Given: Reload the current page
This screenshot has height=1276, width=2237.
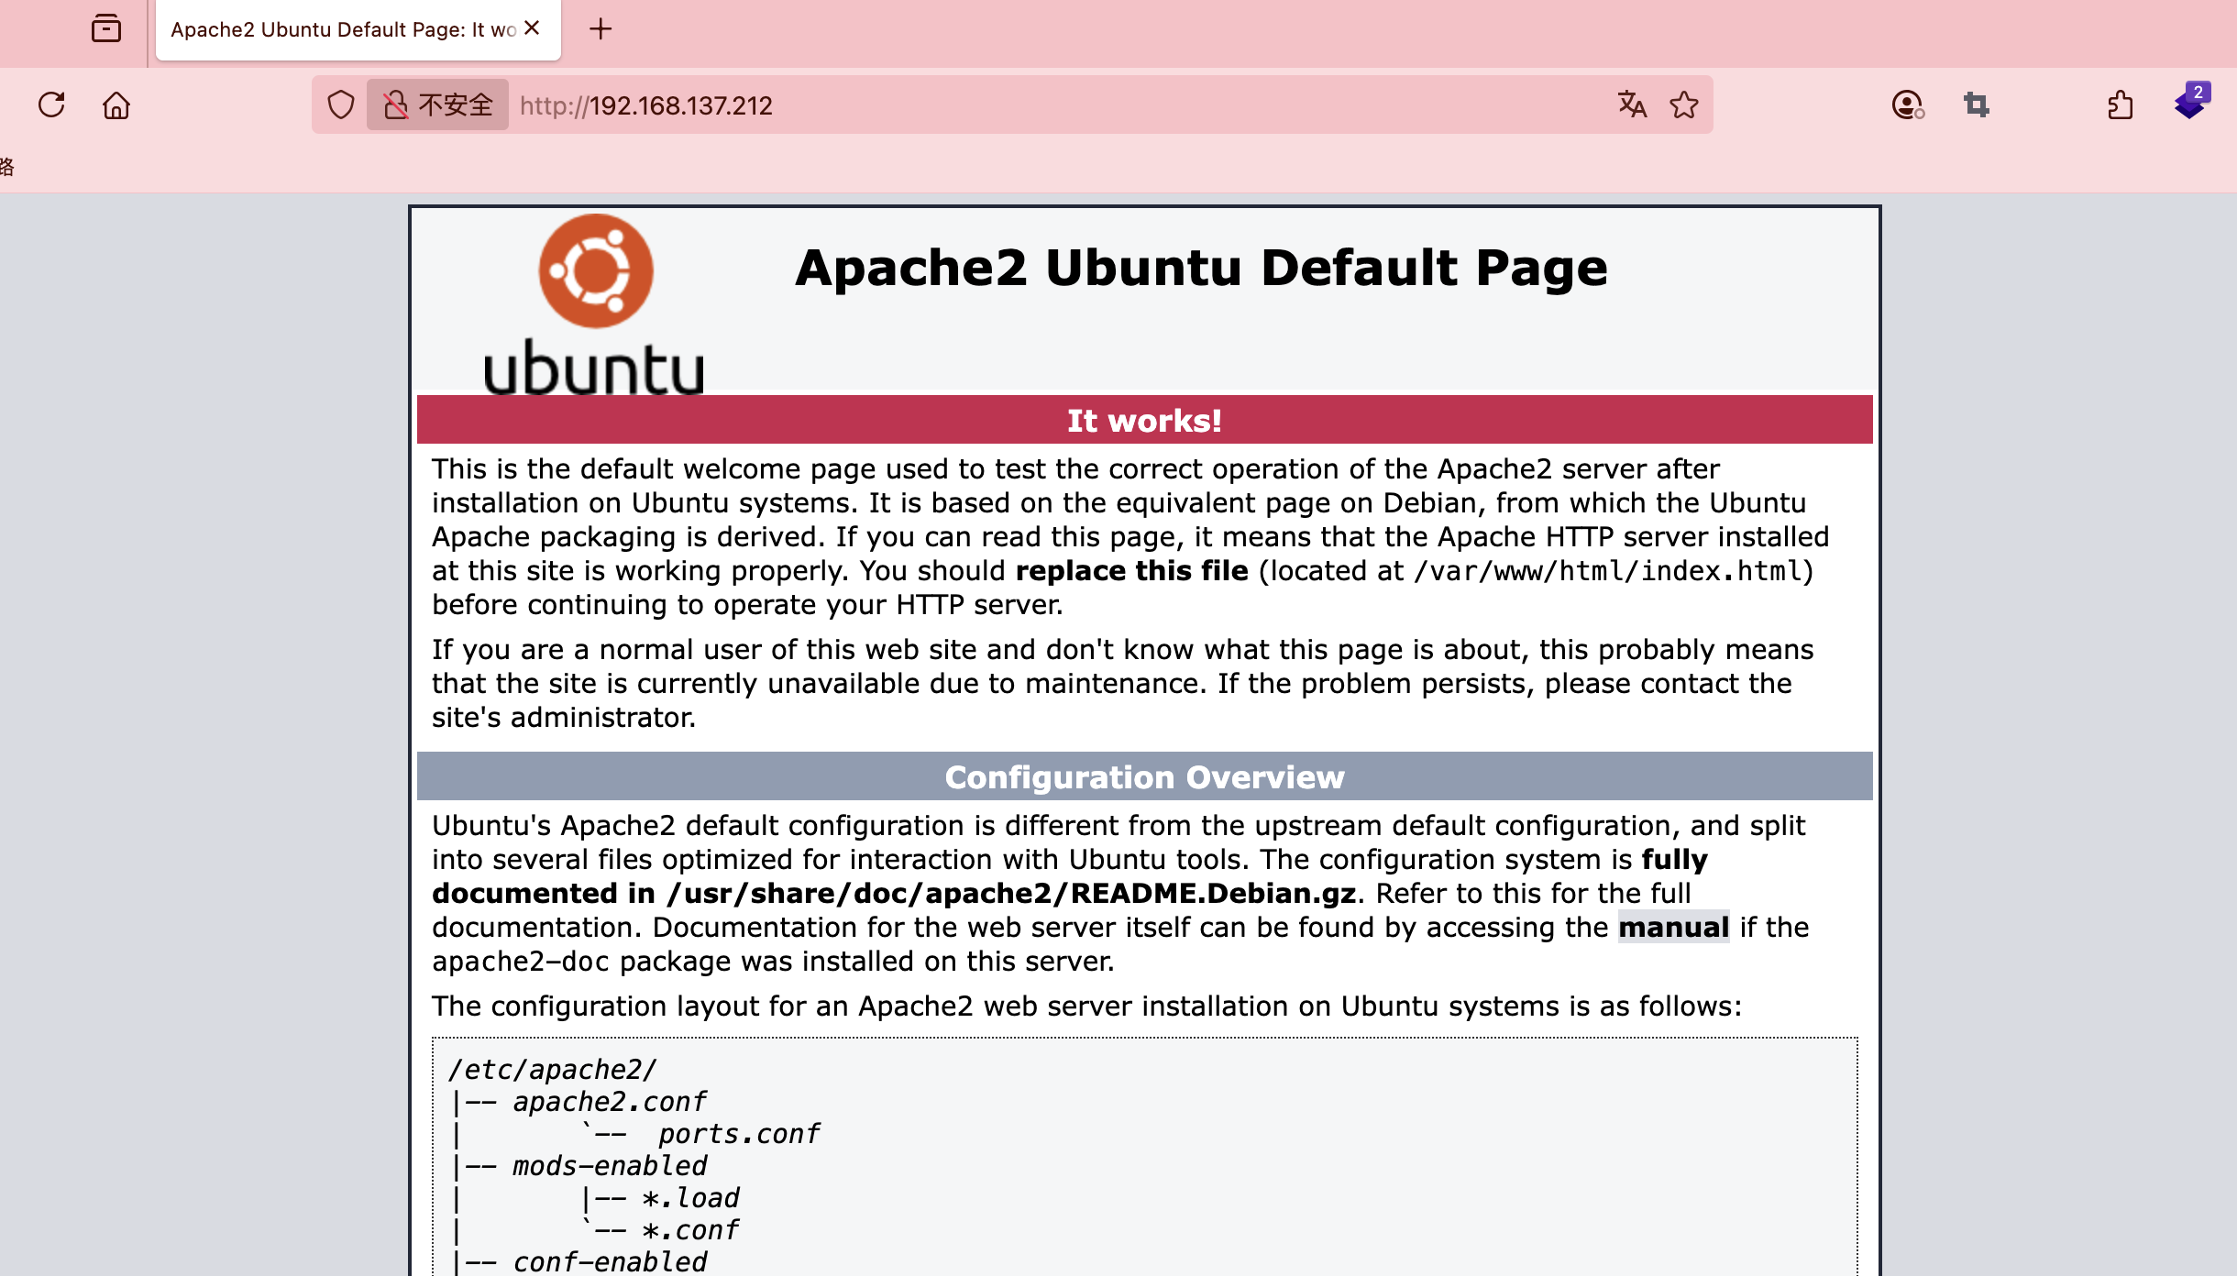Looking at the screenshot, I should pos(51,104).
